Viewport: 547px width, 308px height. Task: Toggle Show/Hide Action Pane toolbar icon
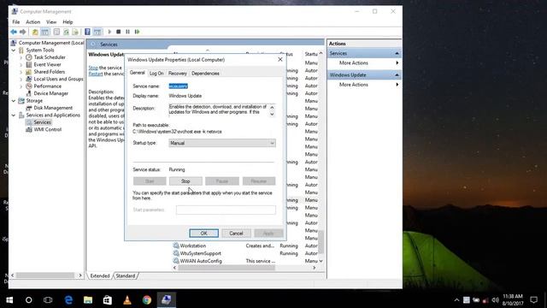pyautogui.click(x=97, y=32)
